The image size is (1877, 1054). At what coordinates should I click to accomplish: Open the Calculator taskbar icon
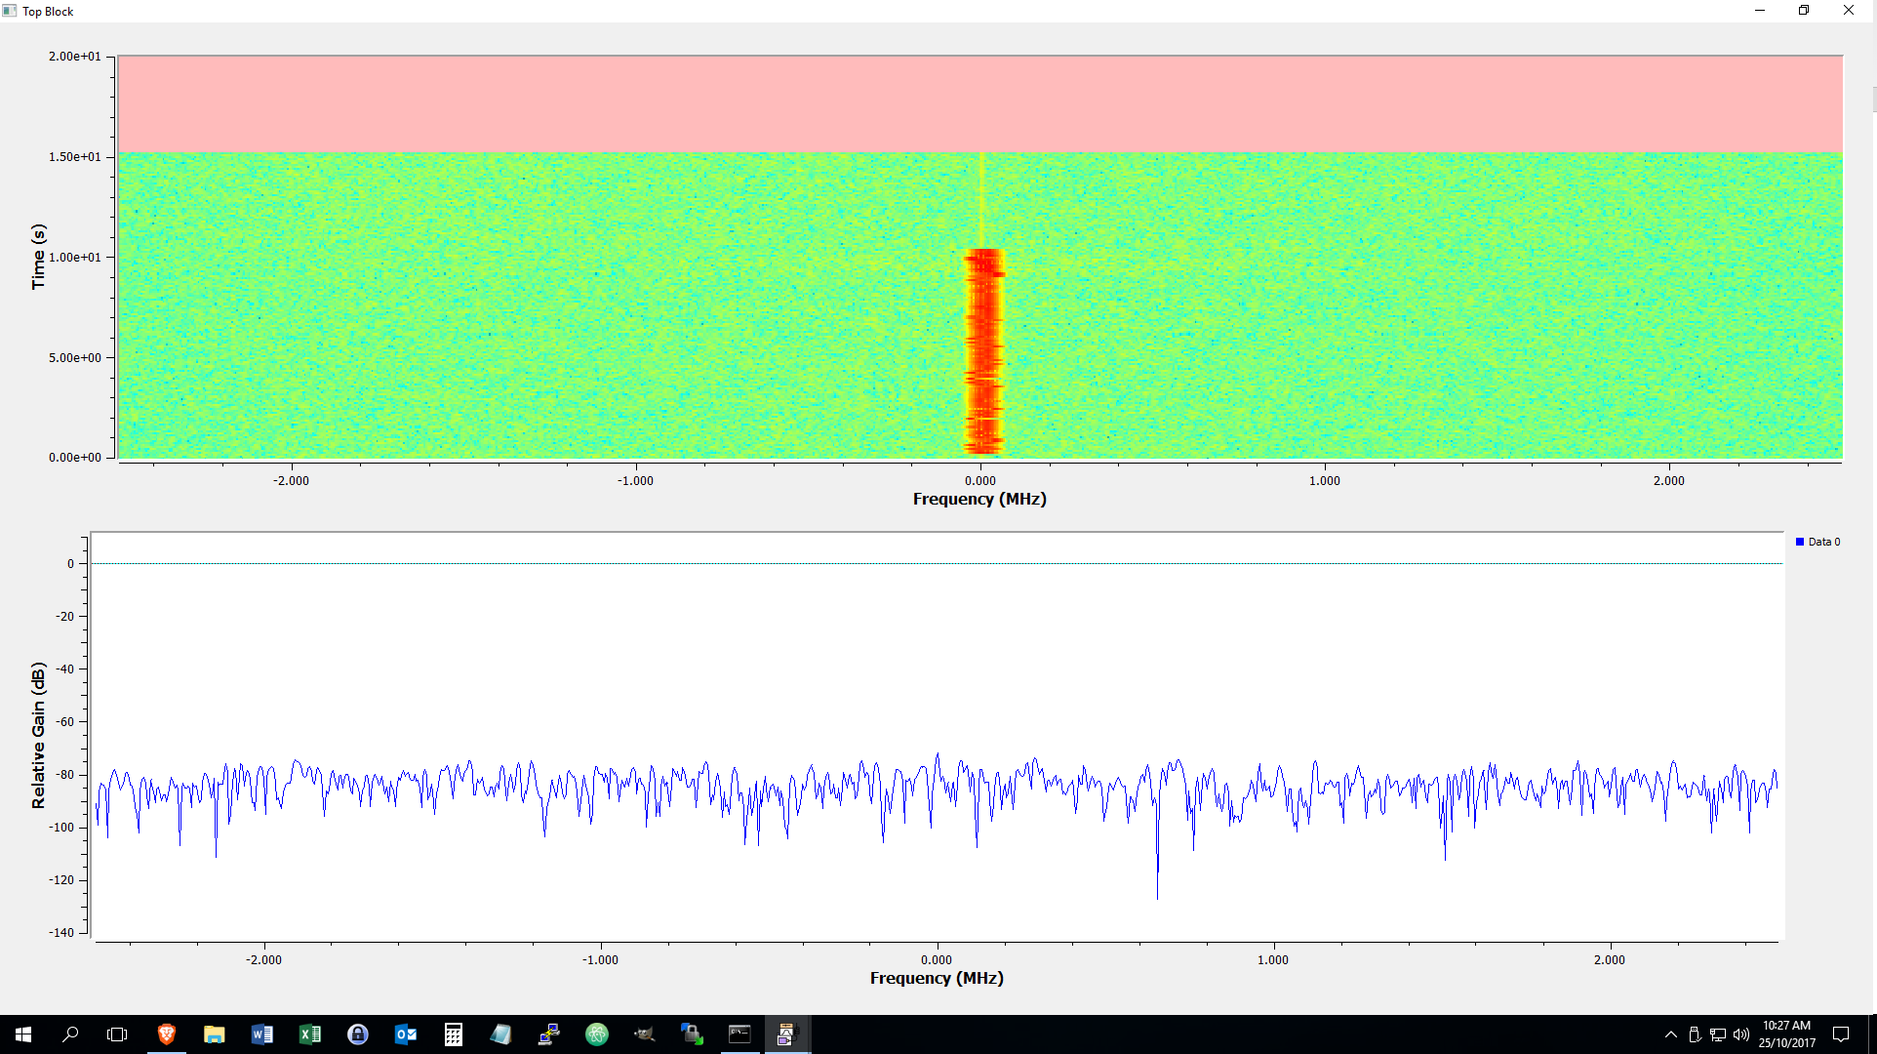454,1034
